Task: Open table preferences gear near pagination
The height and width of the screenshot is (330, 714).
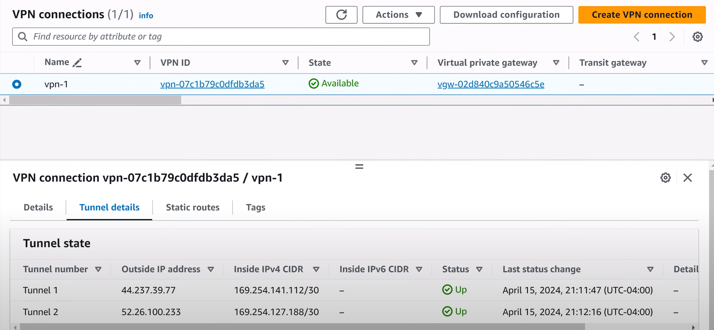Action: [697, 37]
